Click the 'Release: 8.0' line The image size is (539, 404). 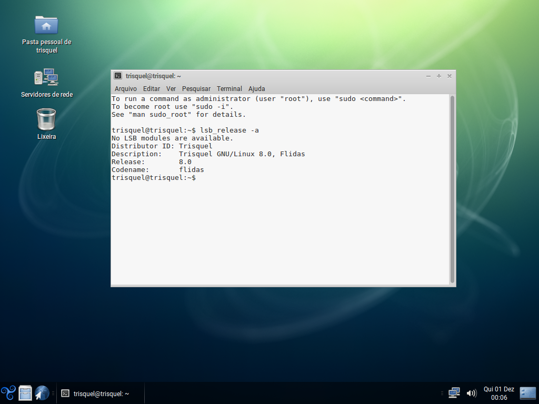151,162
